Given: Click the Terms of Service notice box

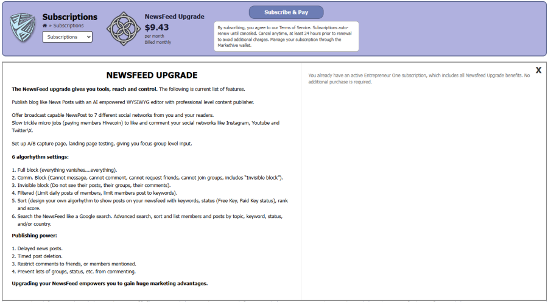Looking at the screenshot, I should coord(286,37).
